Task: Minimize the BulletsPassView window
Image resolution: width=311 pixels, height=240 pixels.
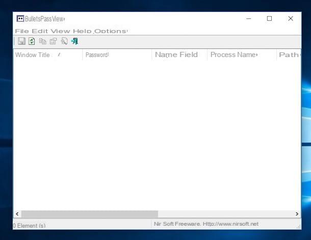Action: tap(248, 19)
